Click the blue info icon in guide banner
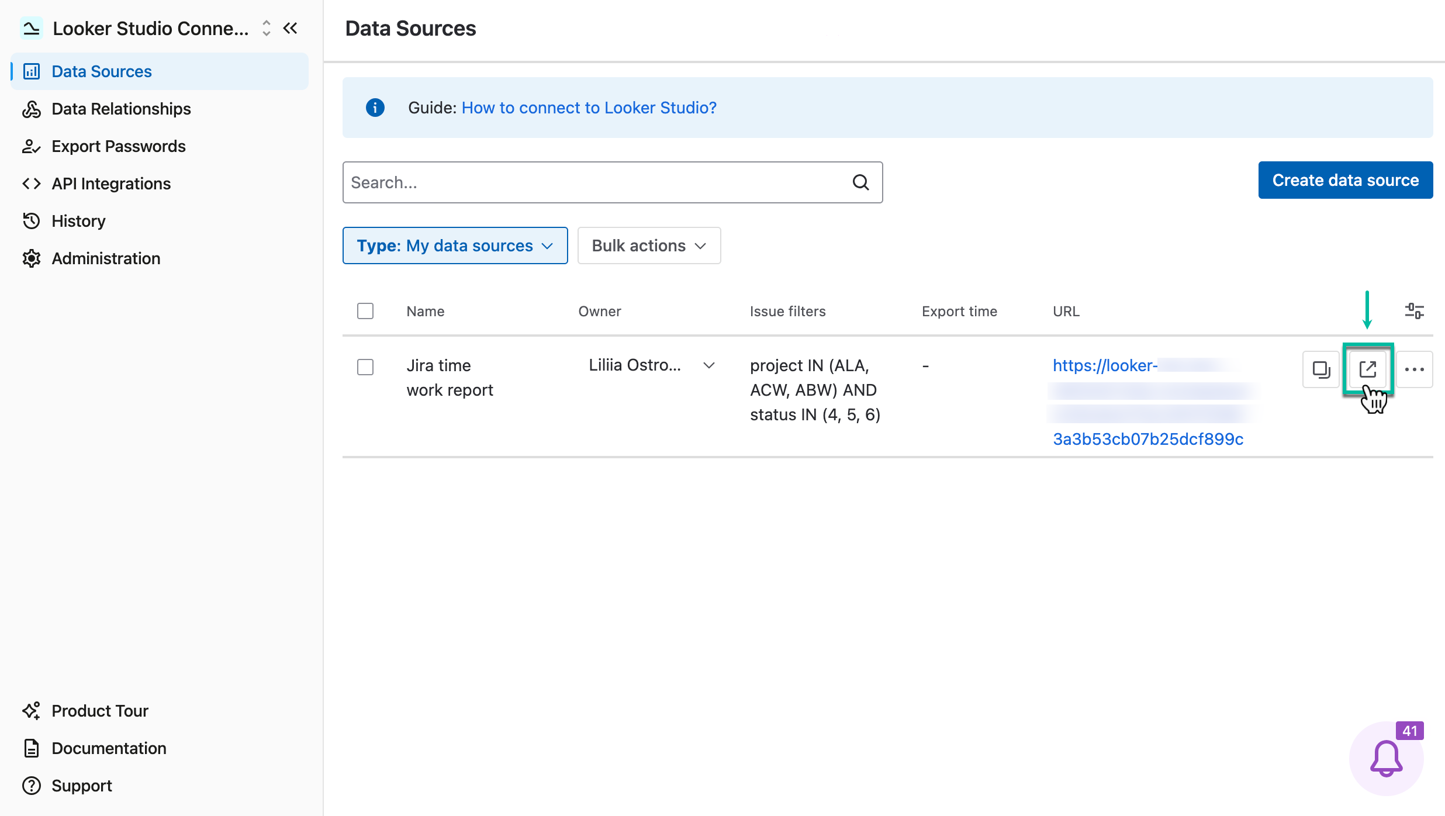This screenshot has width=1445, height=816. 375,108
